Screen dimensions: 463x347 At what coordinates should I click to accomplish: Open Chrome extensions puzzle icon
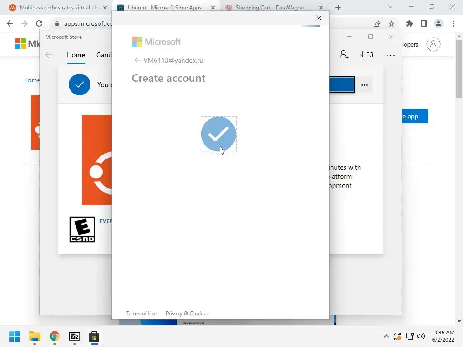[410, 23]
